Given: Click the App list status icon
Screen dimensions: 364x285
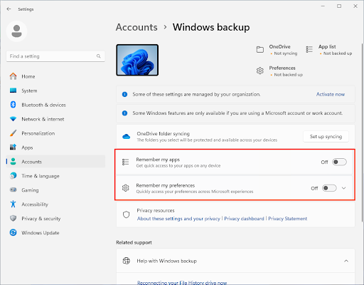Looking at the screenshot, I should point(309,49).
